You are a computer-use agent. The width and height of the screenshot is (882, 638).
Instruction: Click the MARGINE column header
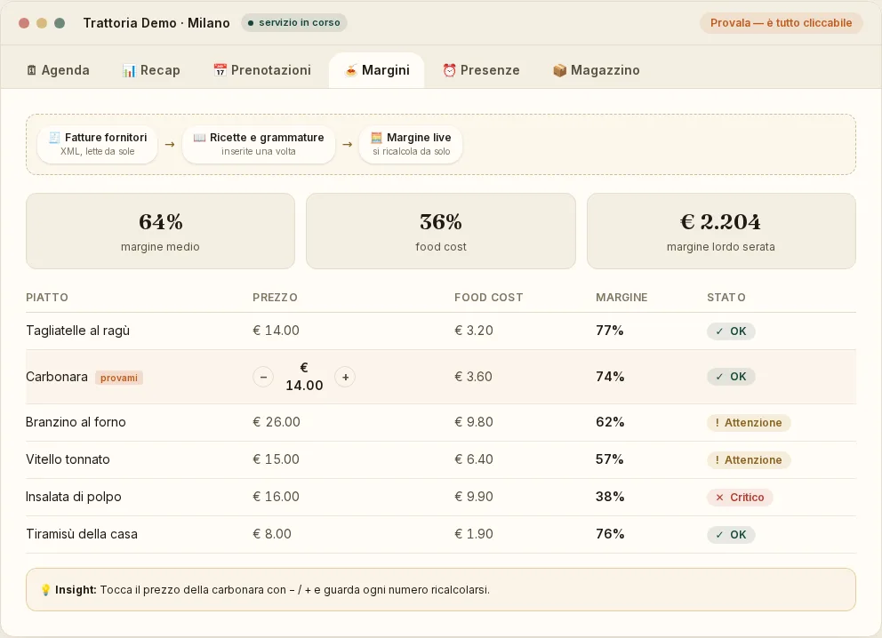[x=621, y=298]
